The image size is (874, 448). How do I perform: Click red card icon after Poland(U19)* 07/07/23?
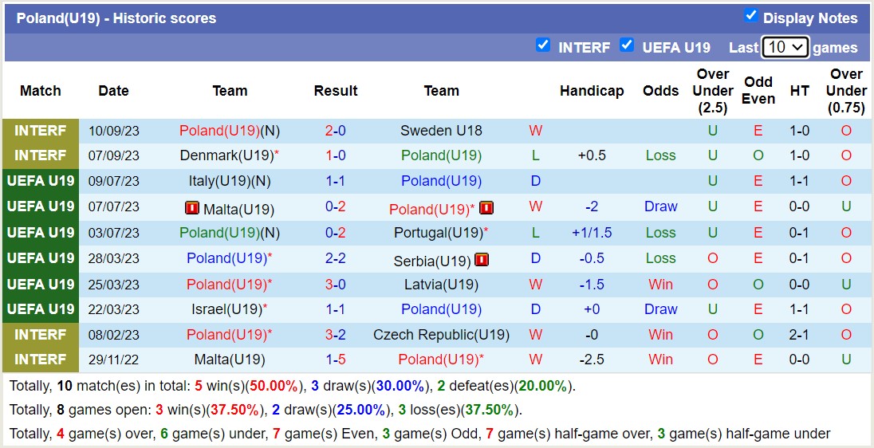pos(486,208)
